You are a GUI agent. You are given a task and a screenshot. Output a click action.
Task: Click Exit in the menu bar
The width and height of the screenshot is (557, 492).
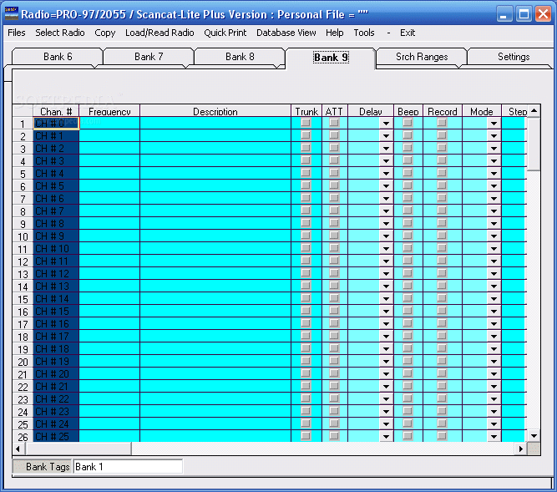point(407,33)
